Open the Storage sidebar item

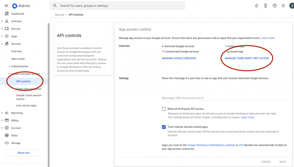tap(16, 143)
